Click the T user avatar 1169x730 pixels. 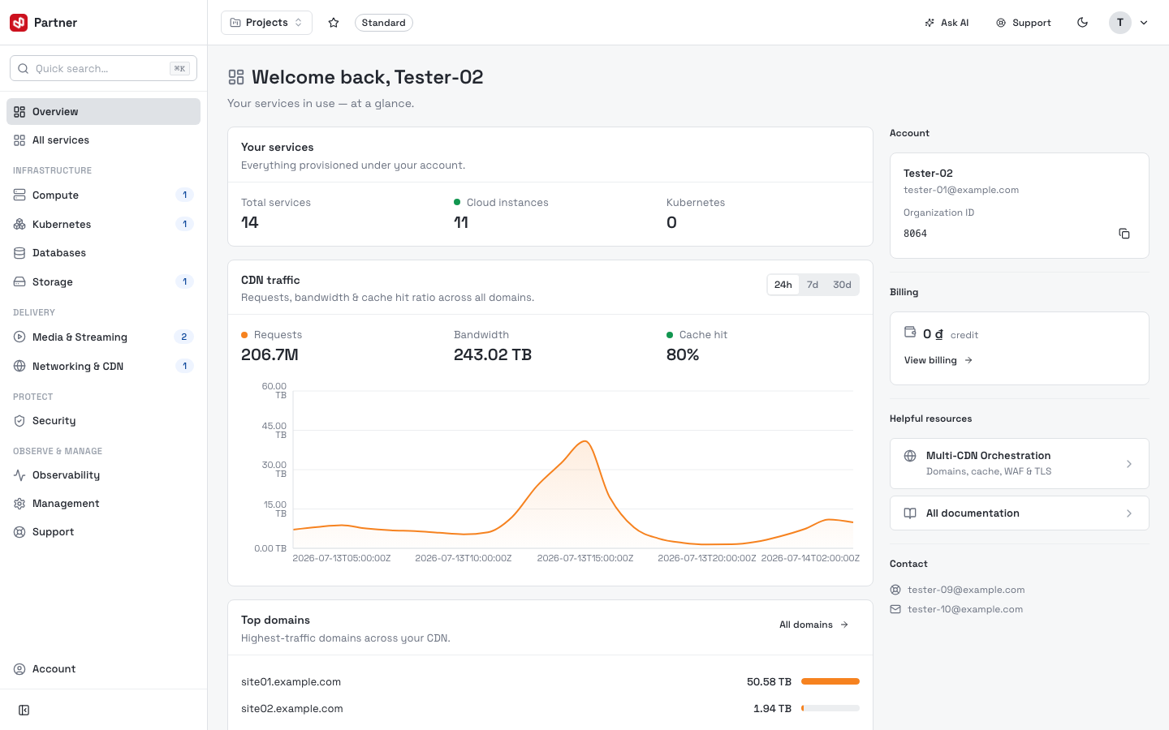[1120, 23]
